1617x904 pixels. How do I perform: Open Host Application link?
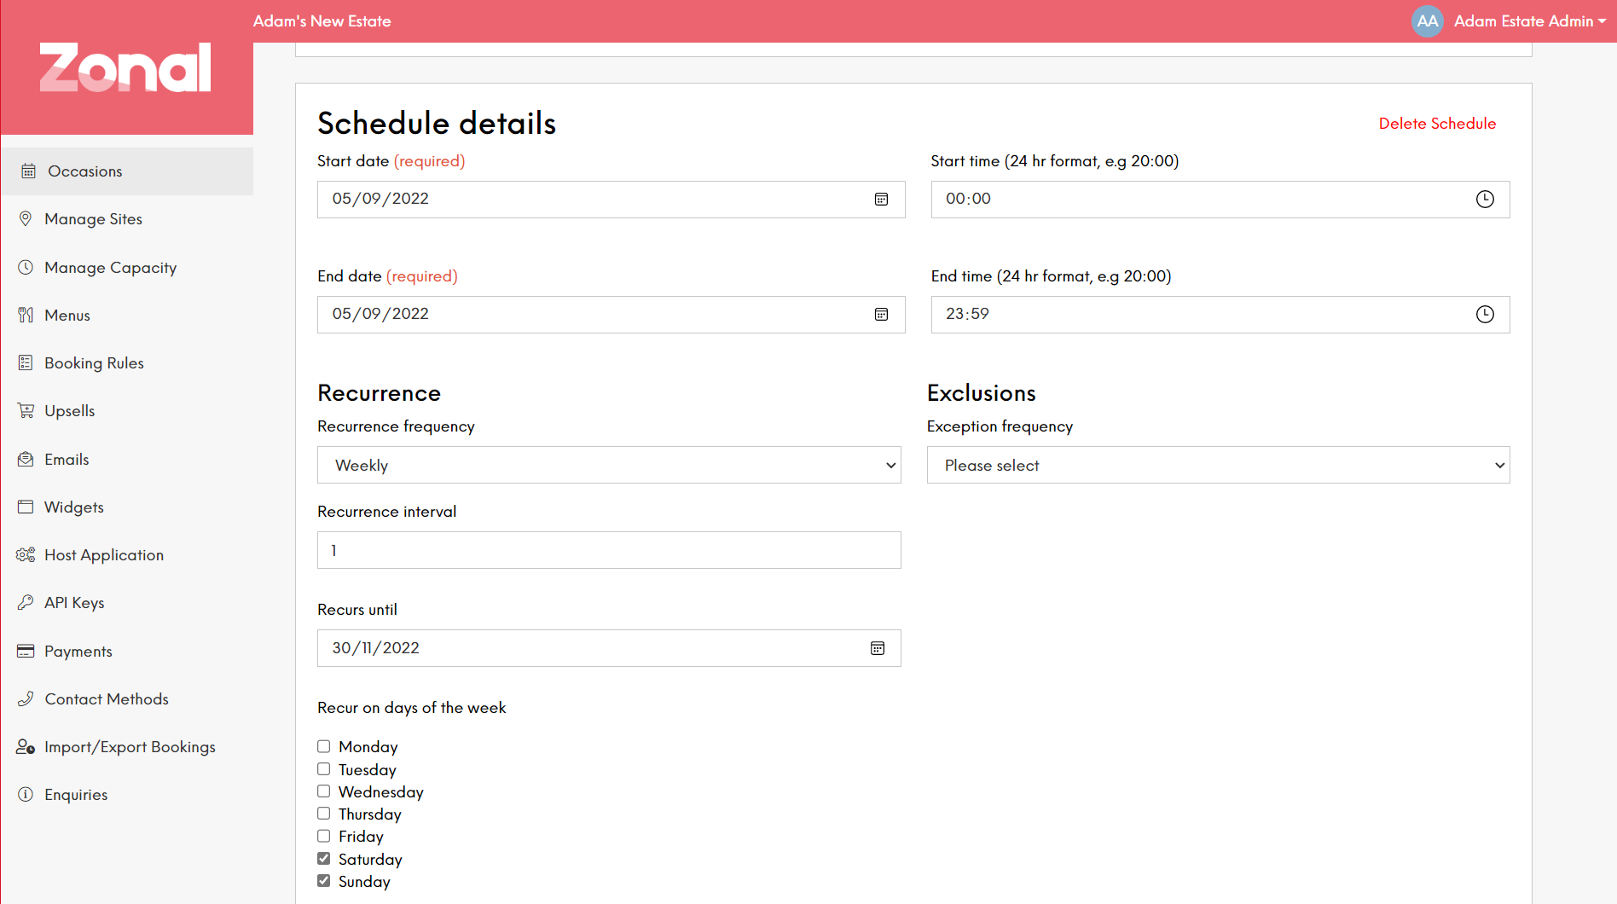pyautogui.click(x=104, y=555)
